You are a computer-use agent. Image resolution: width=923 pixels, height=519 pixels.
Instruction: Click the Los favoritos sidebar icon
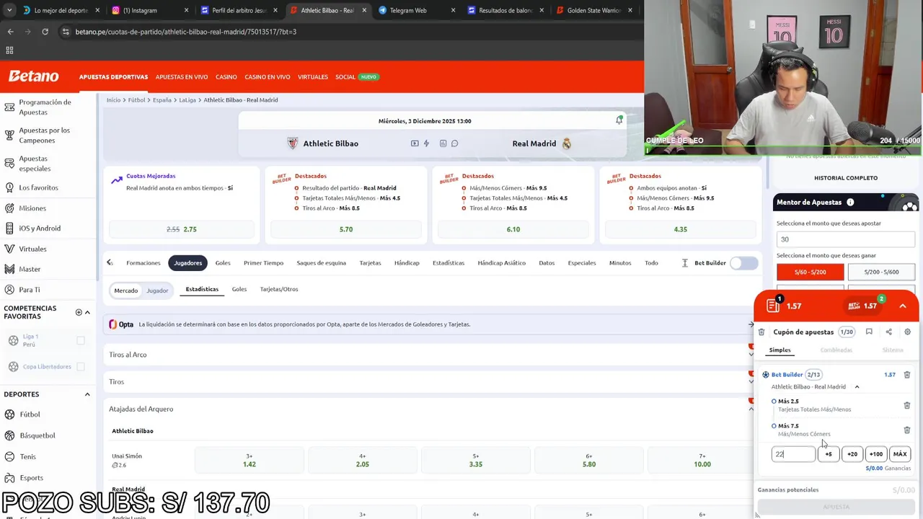(9, 187)
